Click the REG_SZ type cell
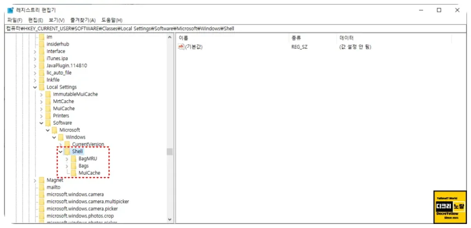Screen dimensions: 471x228 pyautogui.click(x=299, y=47)
